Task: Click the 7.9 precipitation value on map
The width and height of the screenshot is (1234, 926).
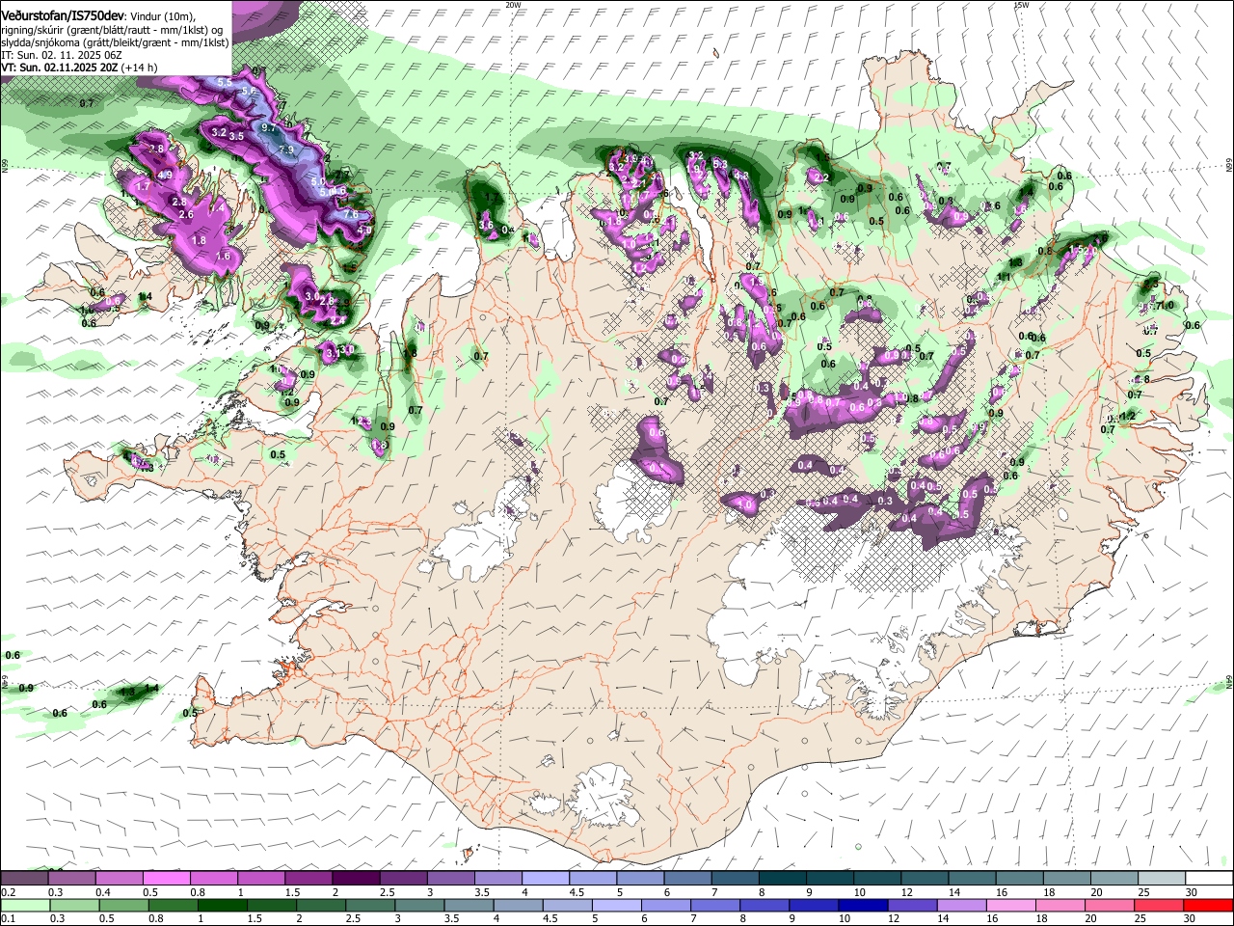Action: point(286,150)
